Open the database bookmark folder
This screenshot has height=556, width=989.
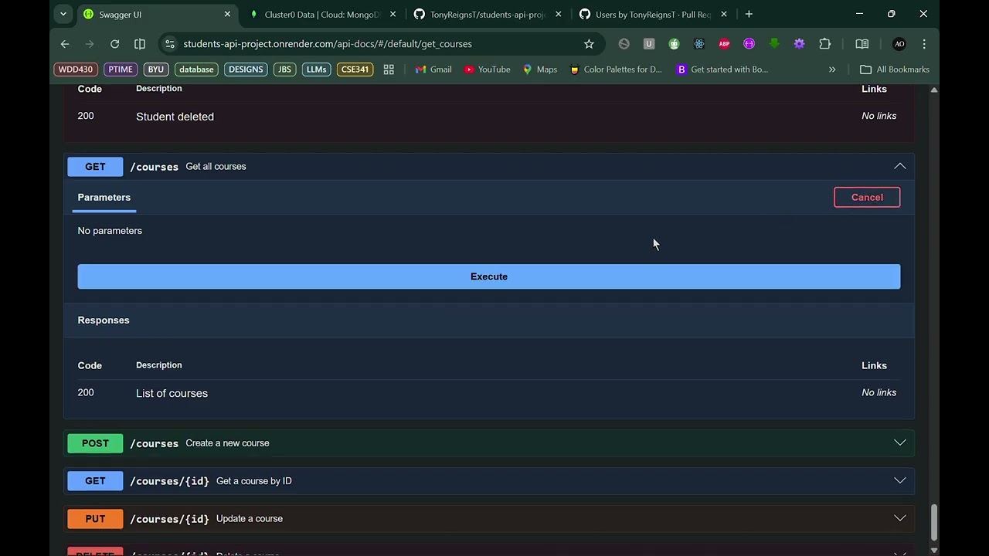[x=196, y=69]
